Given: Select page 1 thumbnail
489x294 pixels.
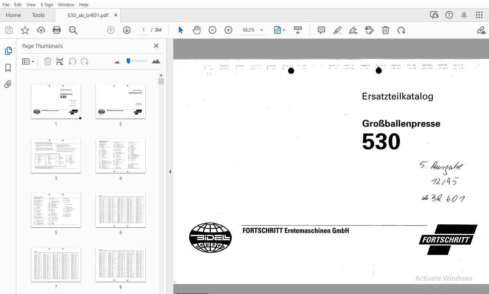Looking at the screenshot, I should [56, 101].
